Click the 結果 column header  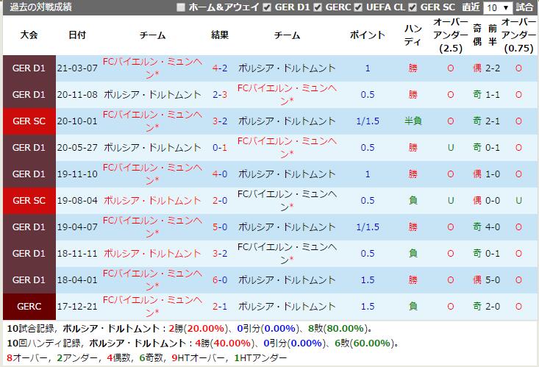pyautogui.click(x=220, y=35)
